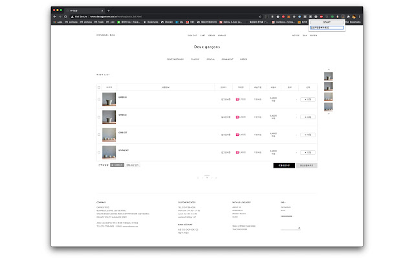Click the START button in extension popup
Screen dimensions: 414x259
click(327, 23)
